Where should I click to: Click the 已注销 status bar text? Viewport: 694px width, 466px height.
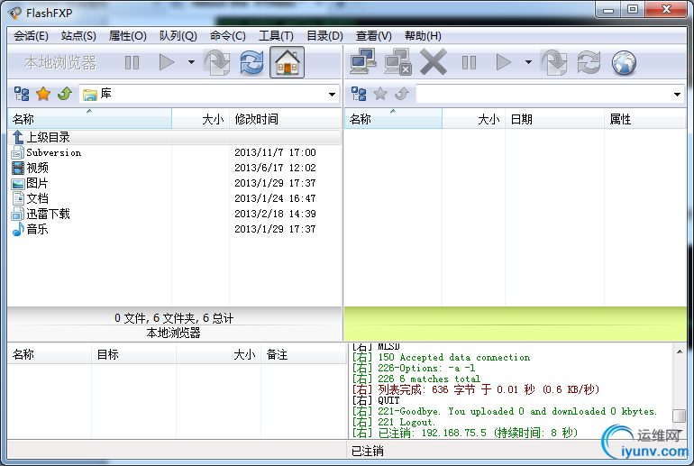tap(368, 451)
